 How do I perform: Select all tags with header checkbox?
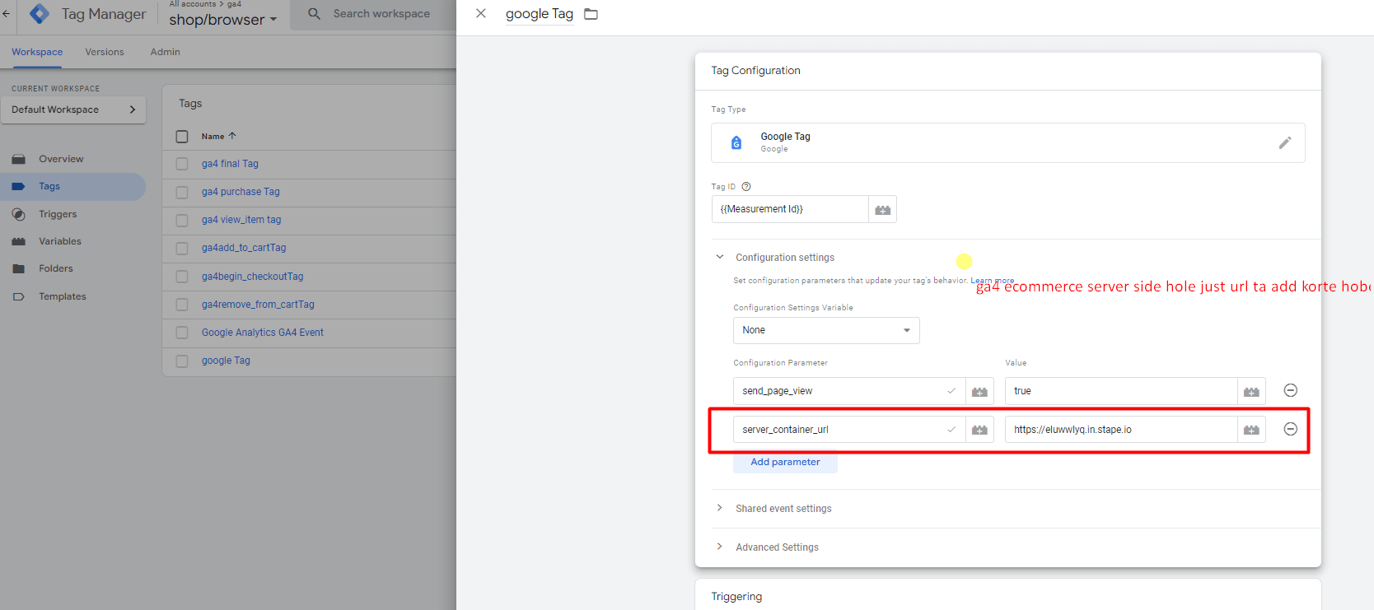(182, 137)
